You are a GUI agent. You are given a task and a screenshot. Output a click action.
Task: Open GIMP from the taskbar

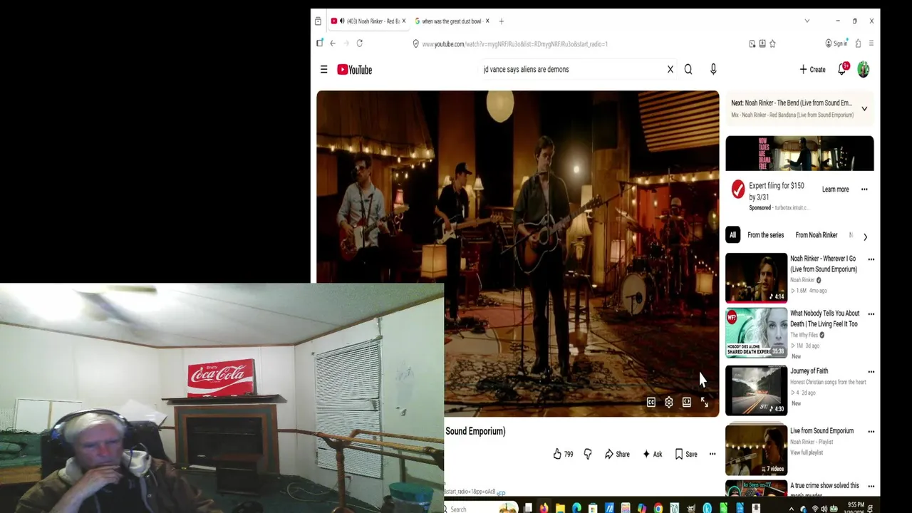point(690,509)
